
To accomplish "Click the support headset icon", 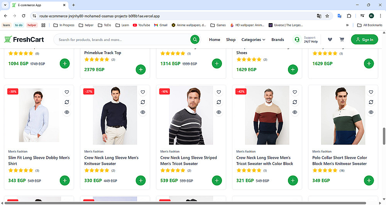I will coord(297,39).
